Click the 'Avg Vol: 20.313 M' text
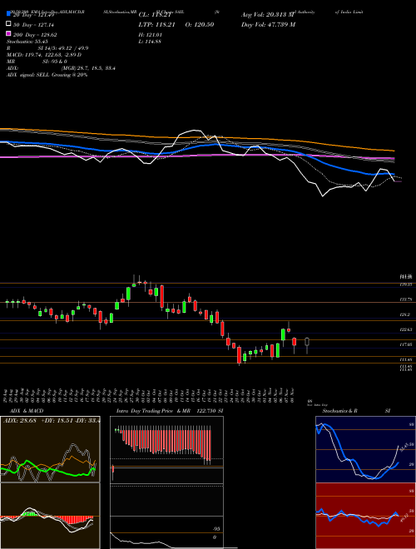 (268, 15)
